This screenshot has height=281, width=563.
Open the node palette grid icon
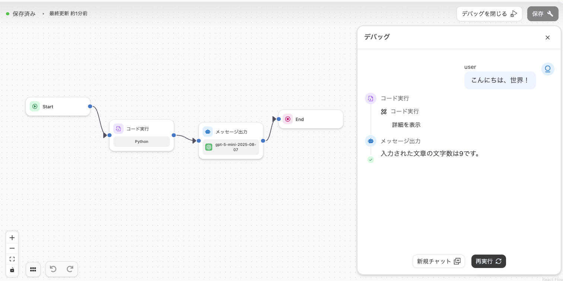pos(33,269)
